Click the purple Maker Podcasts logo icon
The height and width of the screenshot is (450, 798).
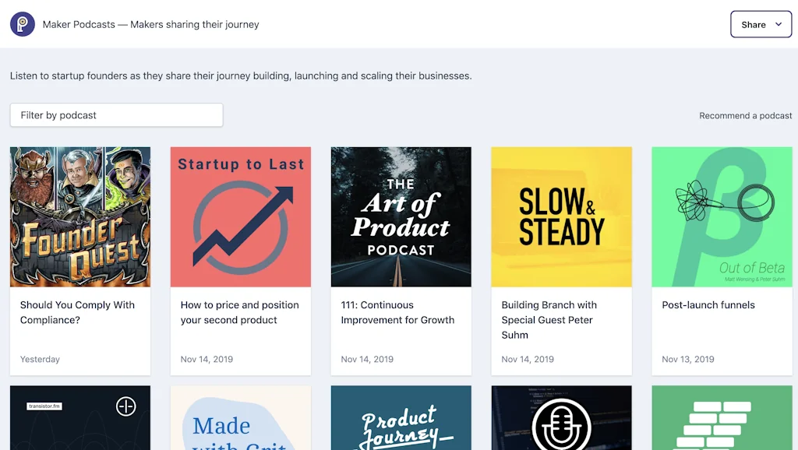(x=23, y=24)
